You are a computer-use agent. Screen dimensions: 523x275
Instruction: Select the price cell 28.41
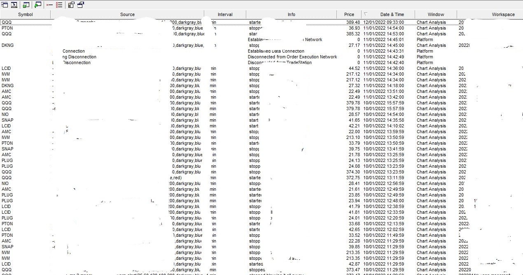(x=354, y=183)
